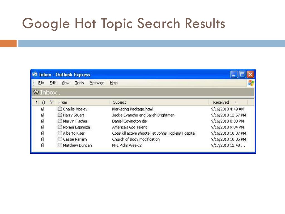285x214 pixels.
Task: Click received time 9/16/2010 8:38 PM
Action: 227,121
